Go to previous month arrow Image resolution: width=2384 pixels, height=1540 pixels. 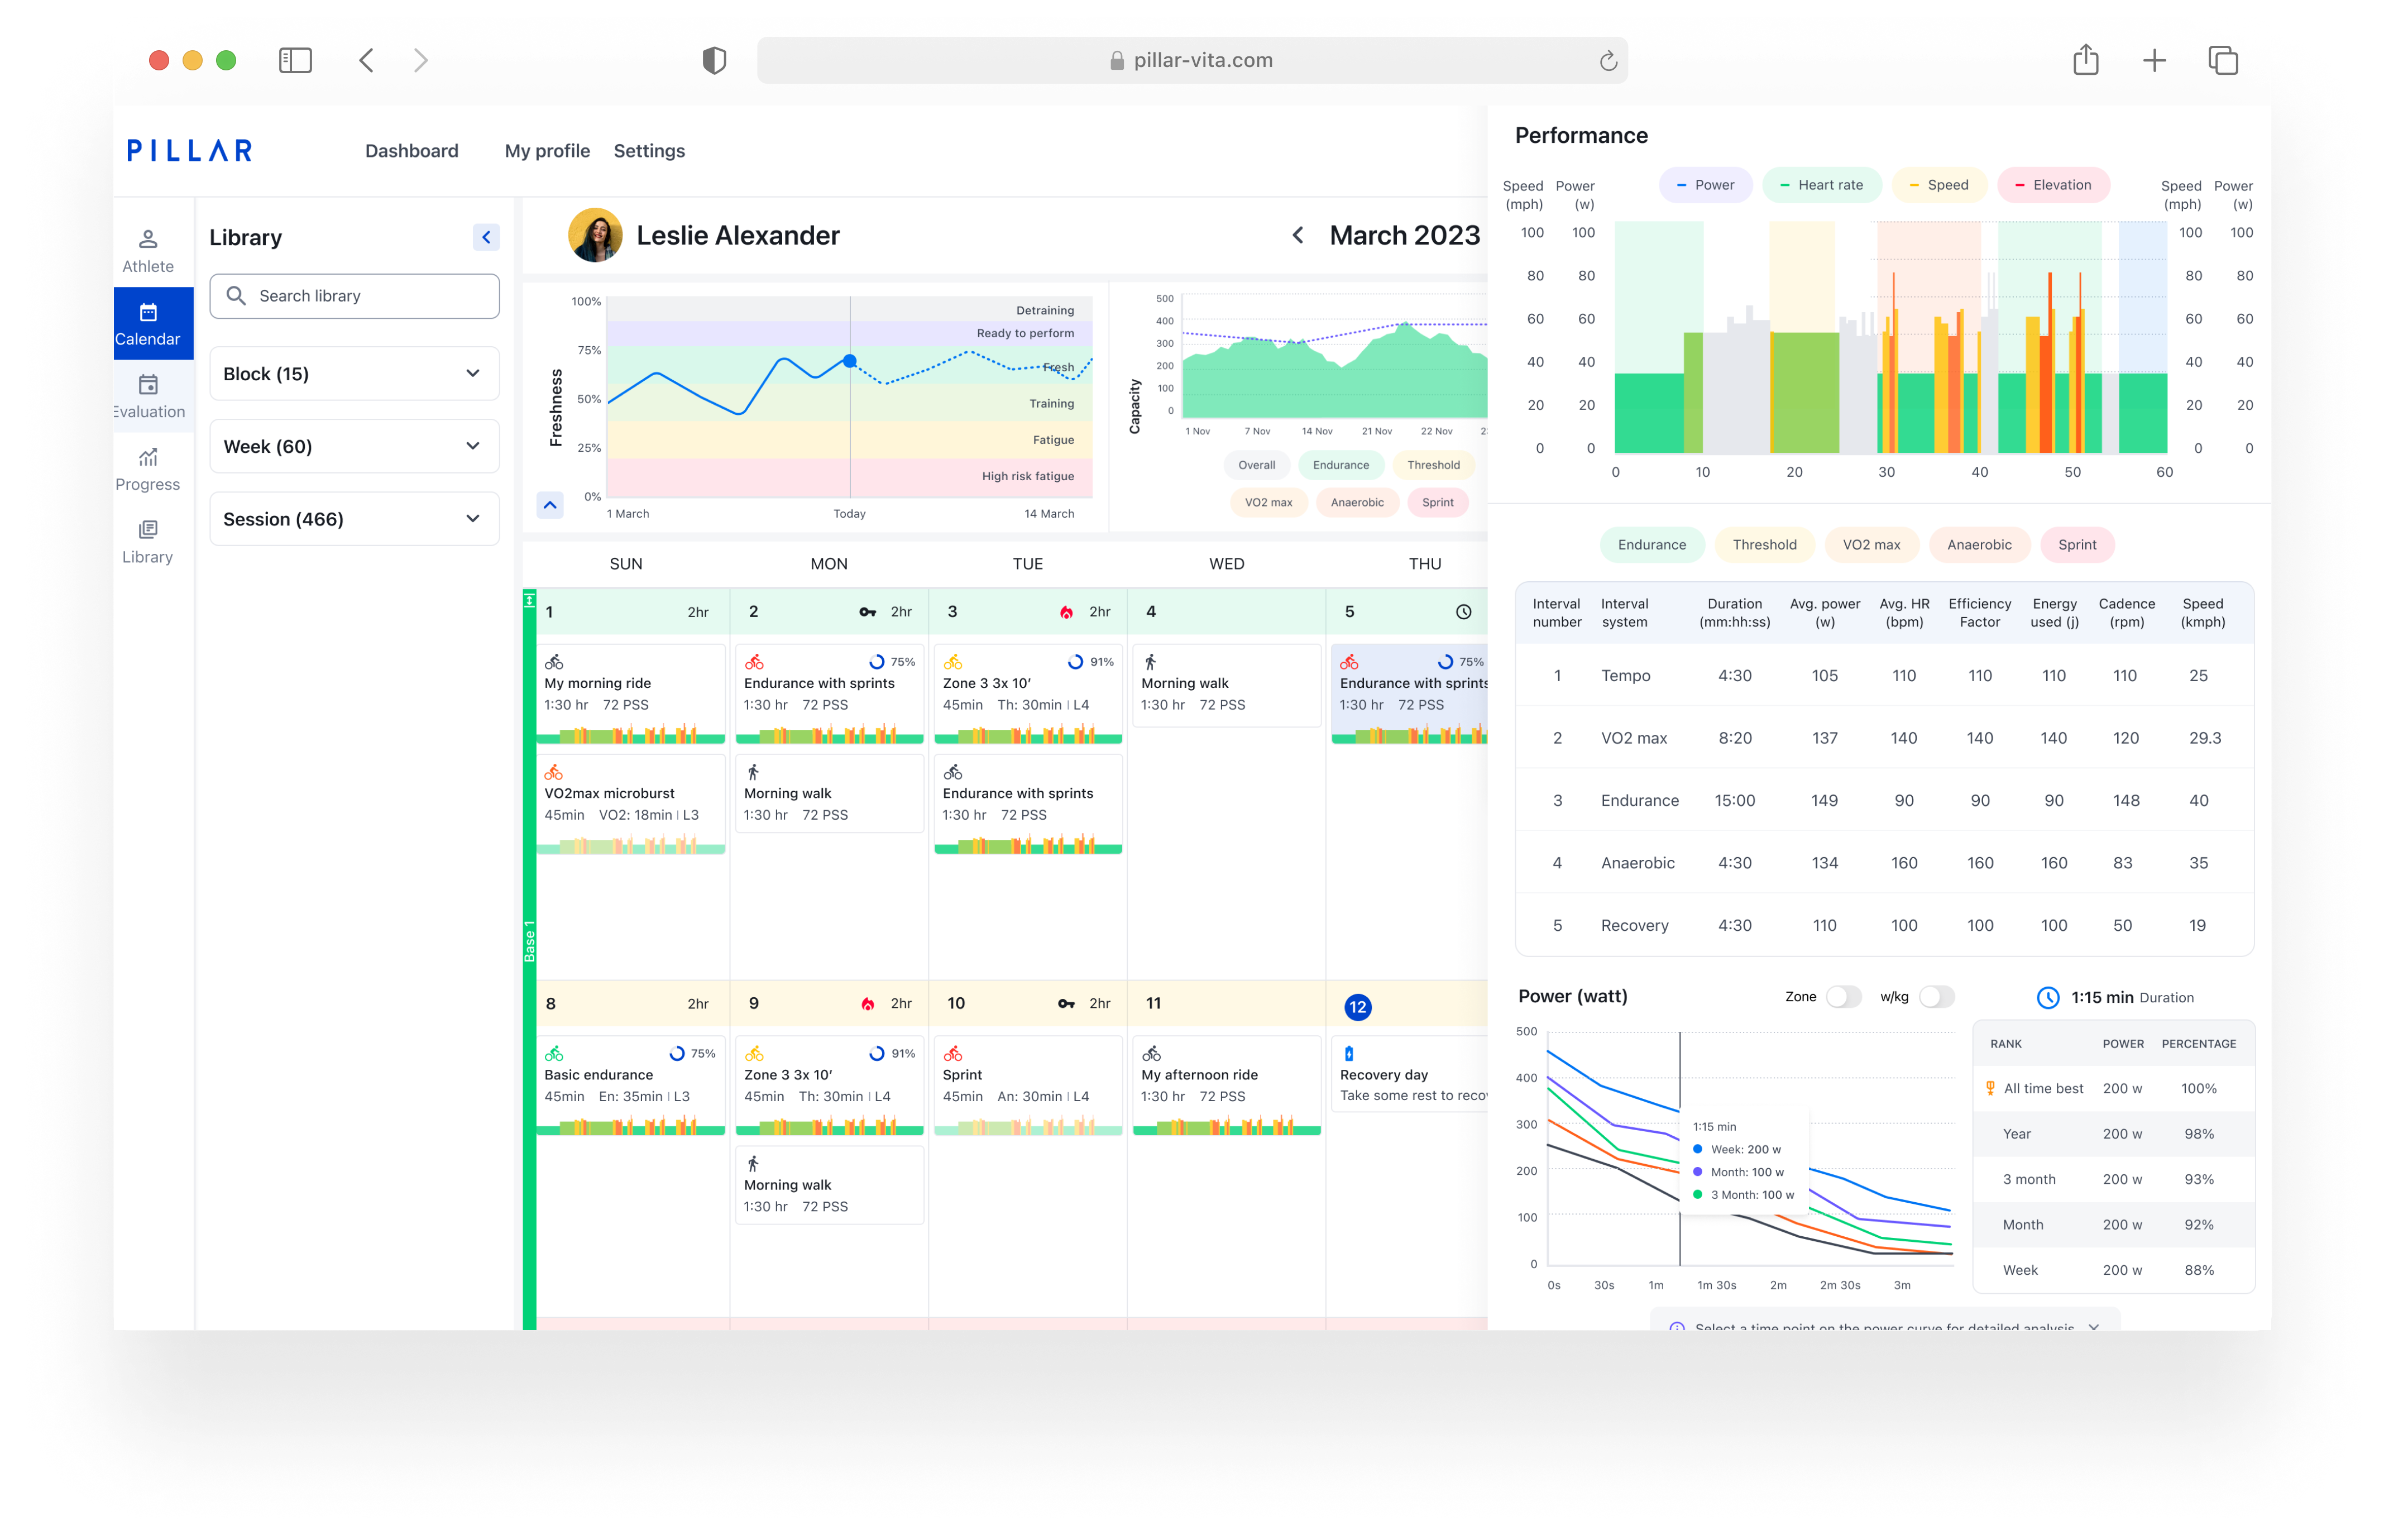[1298, 236]
